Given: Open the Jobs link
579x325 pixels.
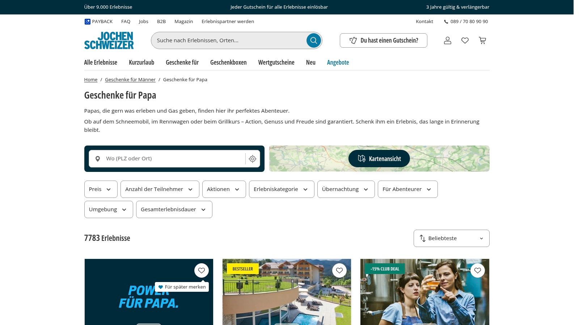Looking at the screenshot, I should click(144, 22).
